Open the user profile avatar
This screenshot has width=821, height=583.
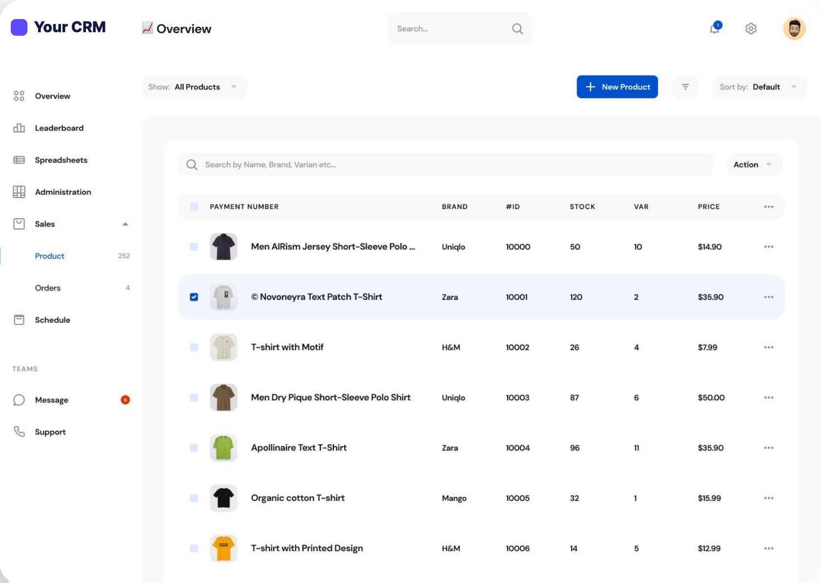click(794, 29)
